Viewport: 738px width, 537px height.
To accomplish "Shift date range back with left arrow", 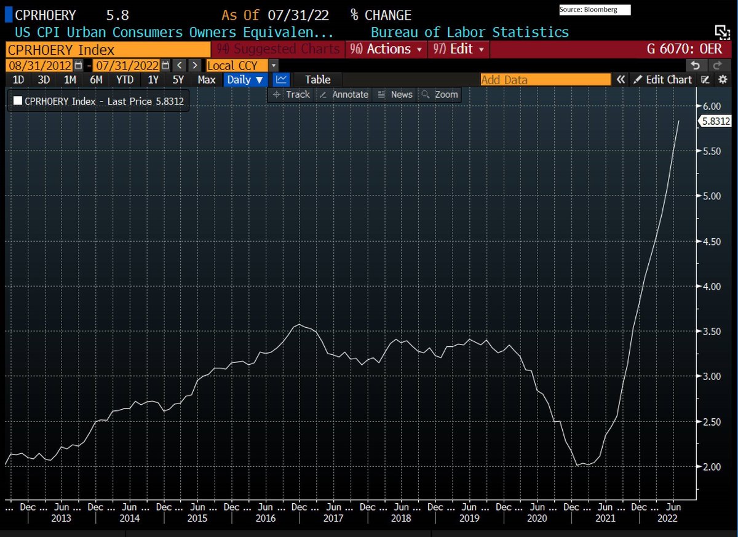I will coord(178,65).
